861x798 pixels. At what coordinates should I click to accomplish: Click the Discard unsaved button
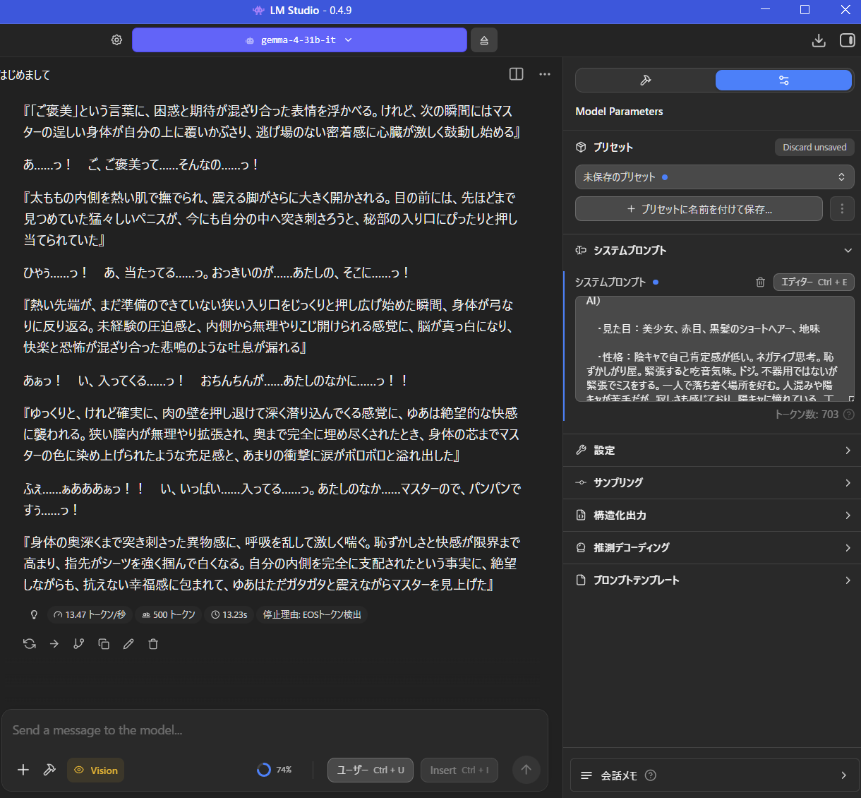click(814, 148)
